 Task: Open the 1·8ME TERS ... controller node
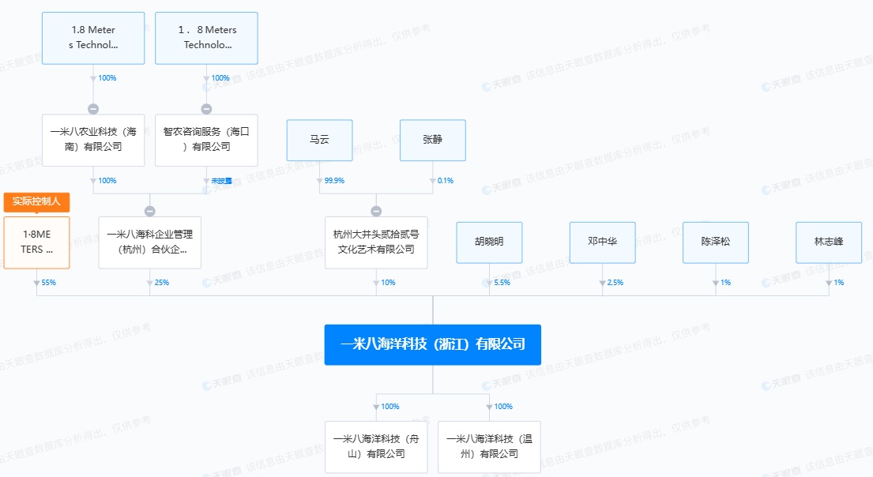click(37, 242)
